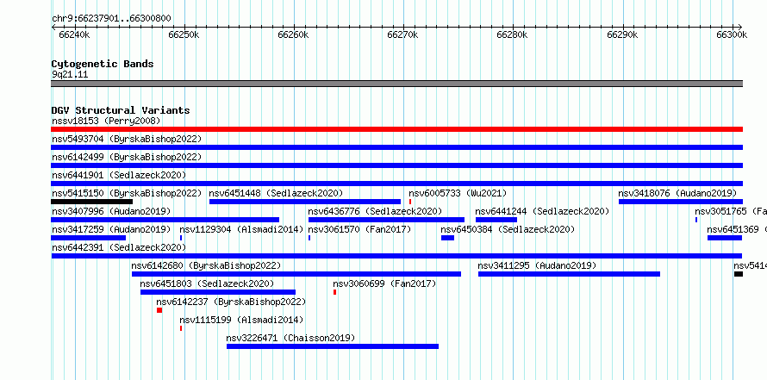
Task: Click the blue nsv6442391 variant bar
Action: [396, 256]
